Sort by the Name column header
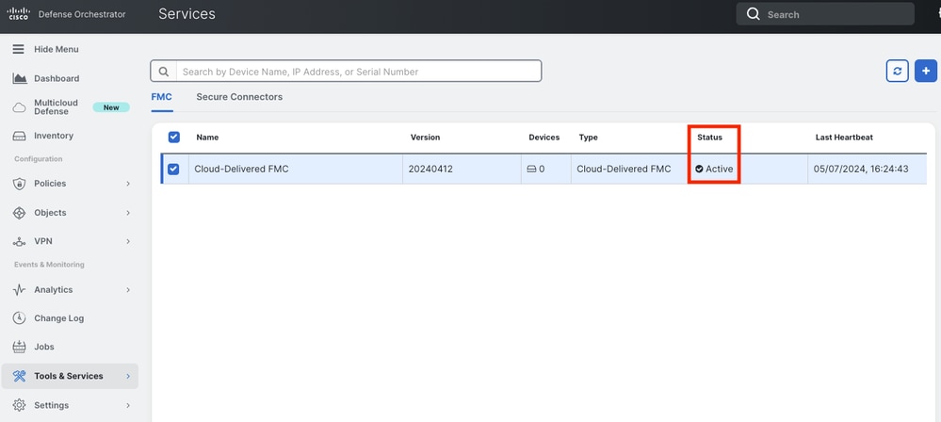The width and height of the screenshot is (941, 422). coord(207,138)
